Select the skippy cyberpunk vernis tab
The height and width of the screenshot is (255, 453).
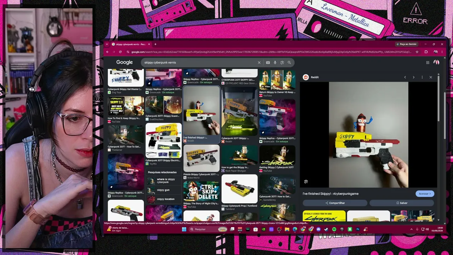point(131,44)
